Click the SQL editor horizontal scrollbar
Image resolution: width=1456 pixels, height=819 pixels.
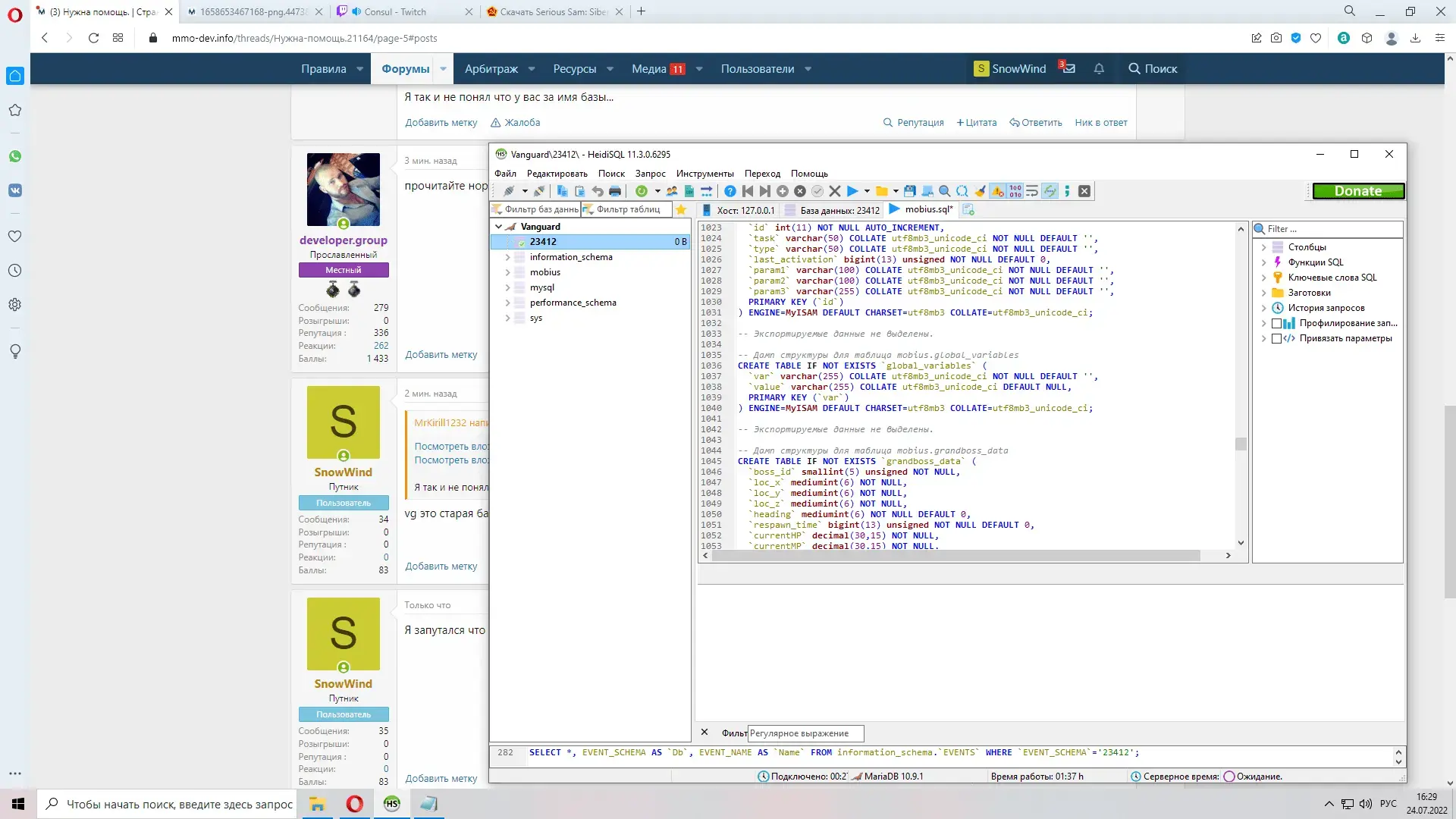[955, 556]
